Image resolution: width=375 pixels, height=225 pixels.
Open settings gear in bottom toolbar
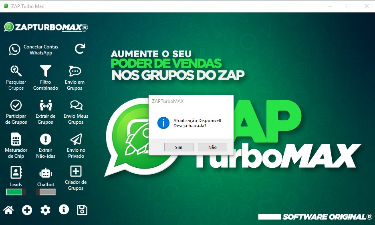[x=46, y=210]
